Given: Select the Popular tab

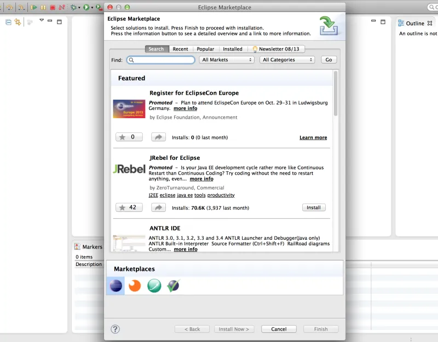Looking at the screenshot, I should (205, 49).
